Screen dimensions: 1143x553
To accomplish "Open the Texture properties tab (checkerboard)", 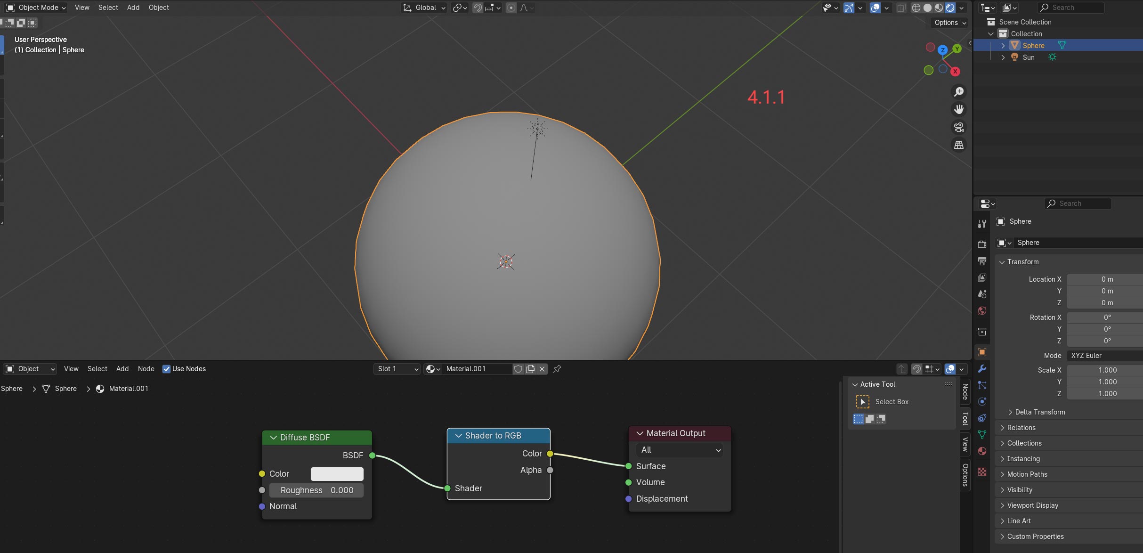I will [982, 472].
